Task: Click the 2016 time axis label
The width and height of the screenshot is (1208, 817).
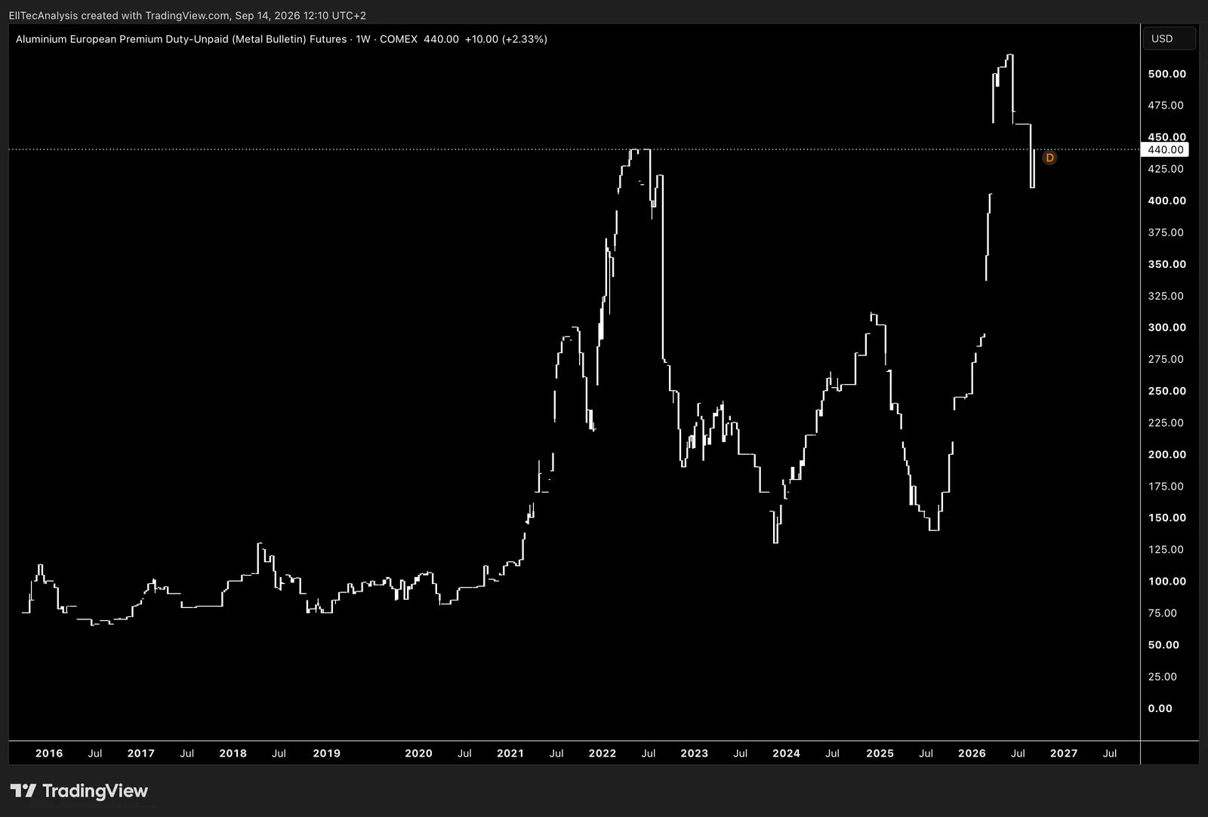Action: pyautogui.click(x=49, y=753)
